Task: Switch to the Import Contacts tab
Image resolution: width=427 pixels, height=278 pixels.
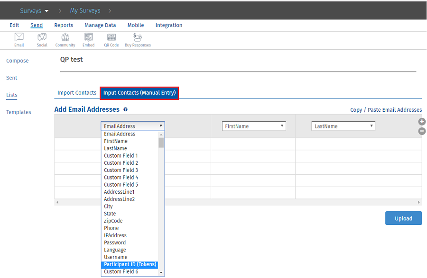Action: click(x=77, y=93)
